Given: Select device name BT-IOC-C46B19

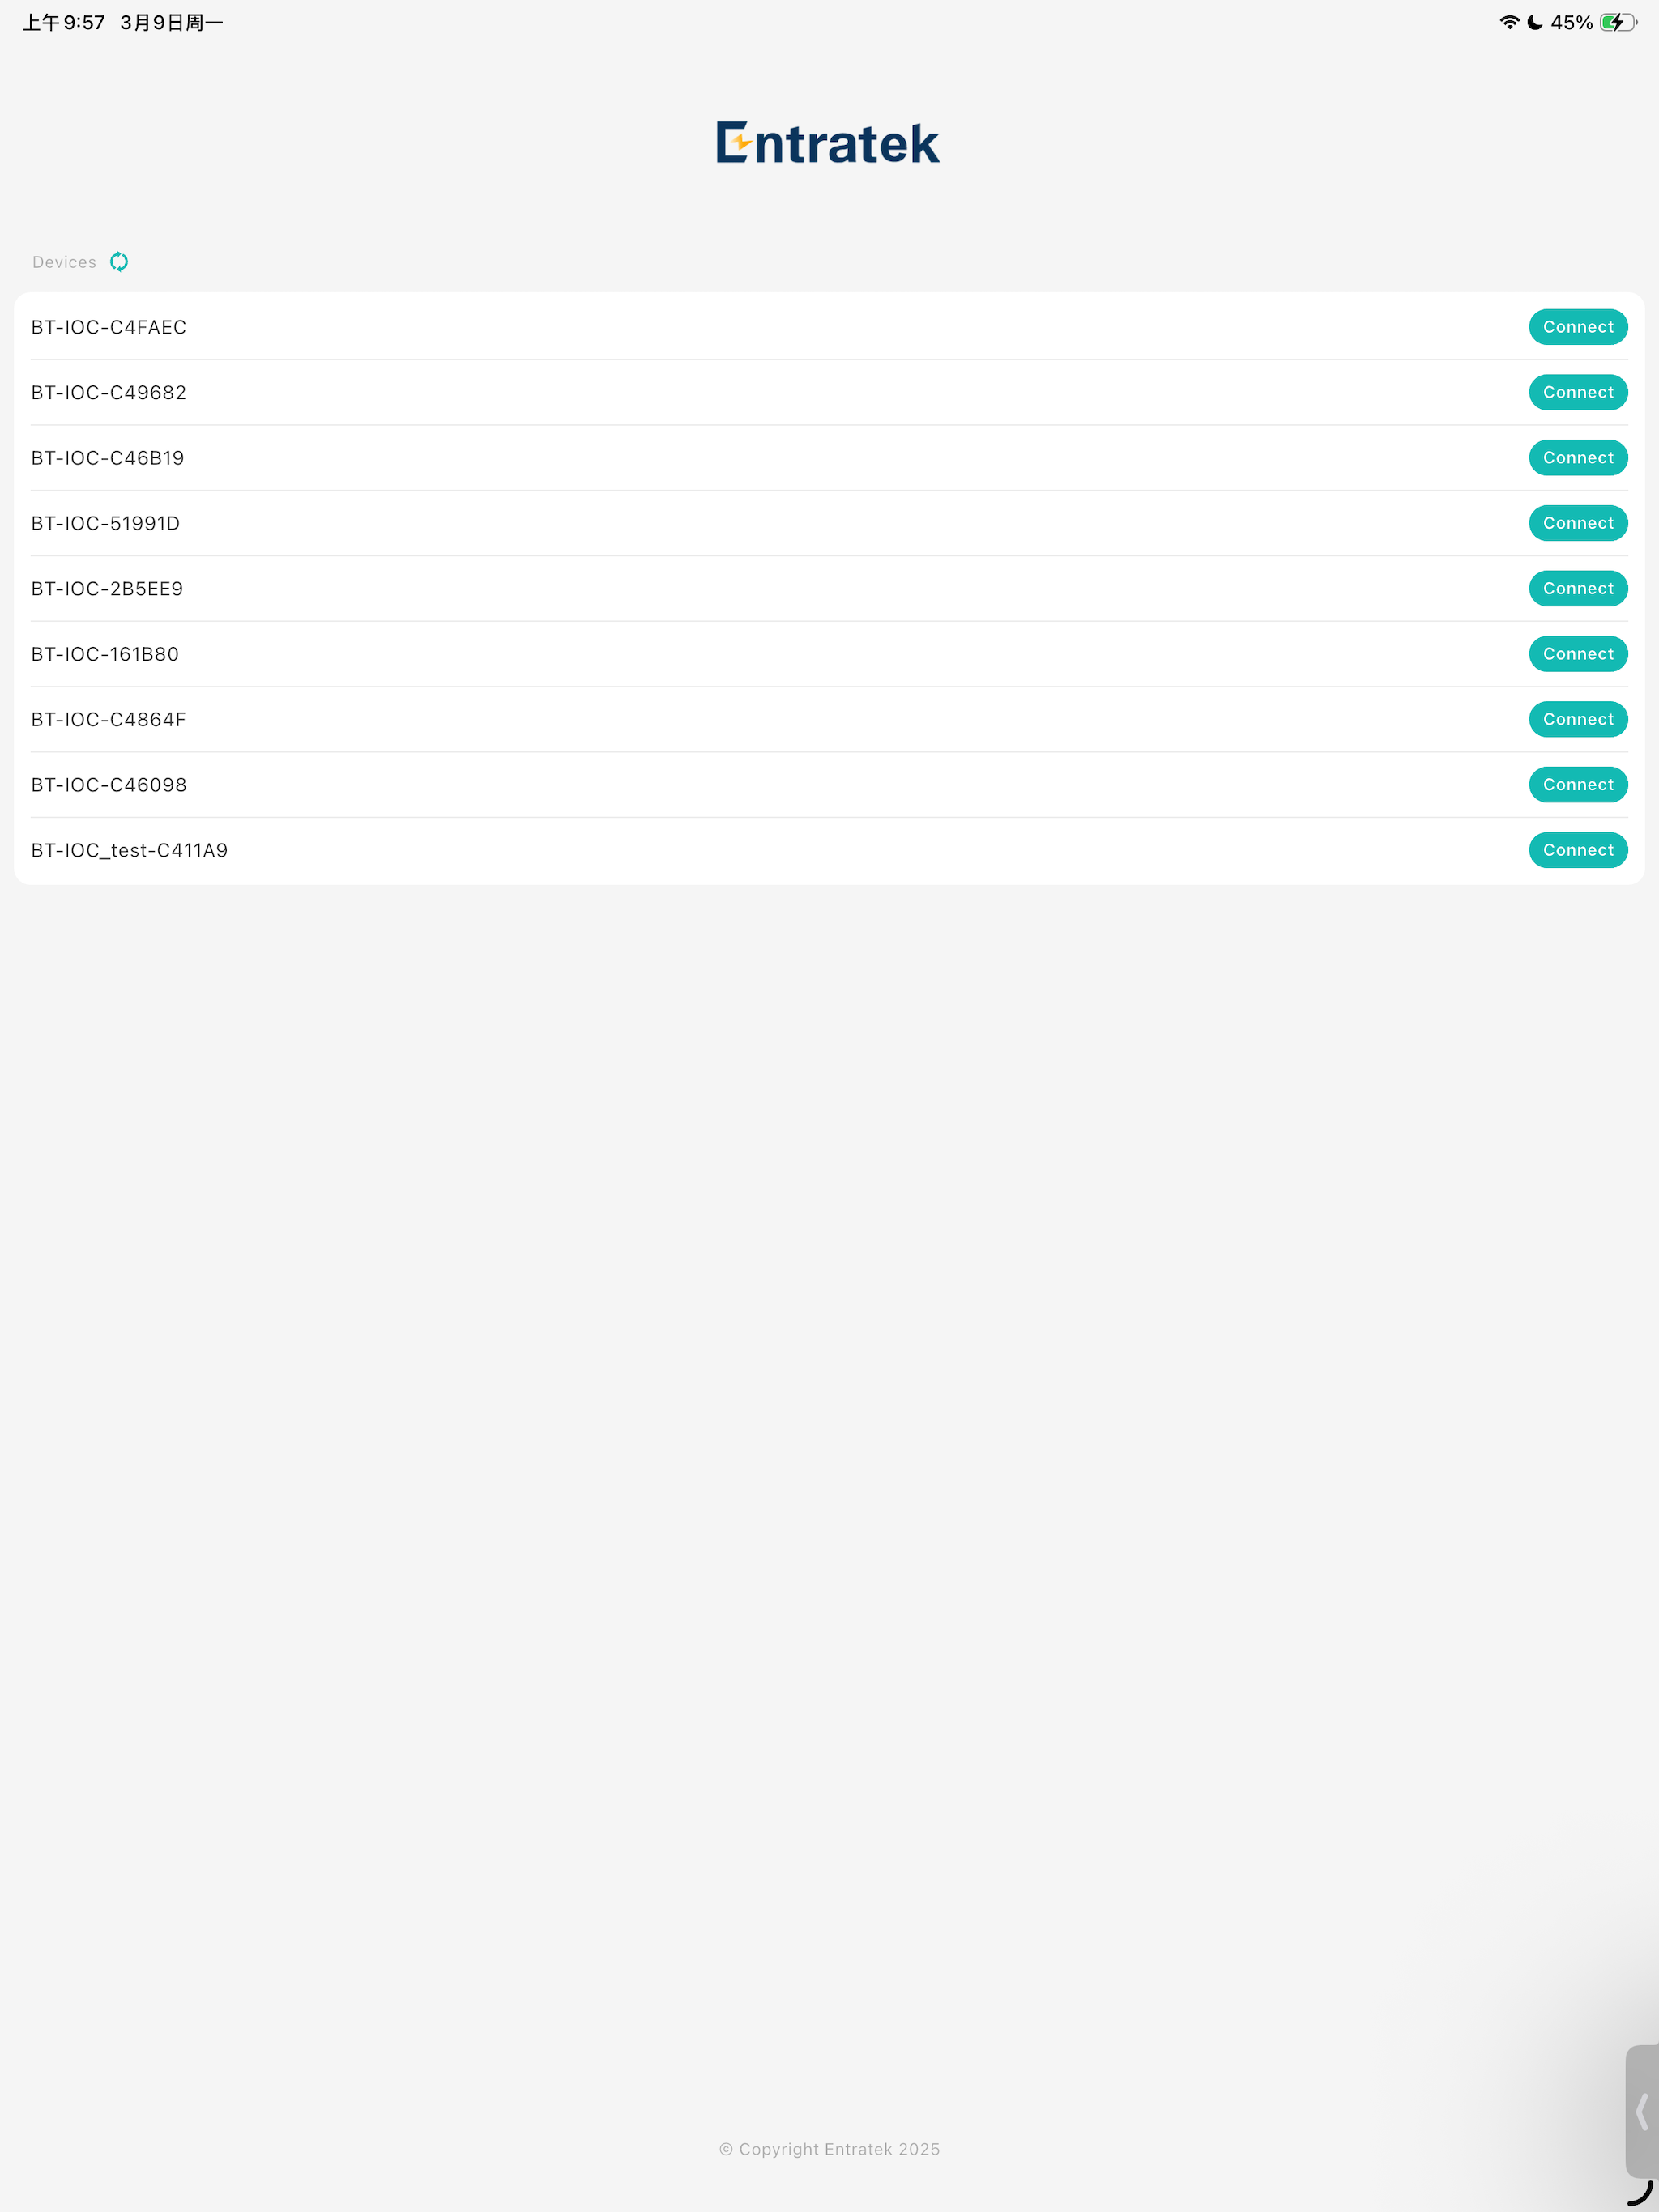Looking at the screenshot, I should click(x=107, y=458).
